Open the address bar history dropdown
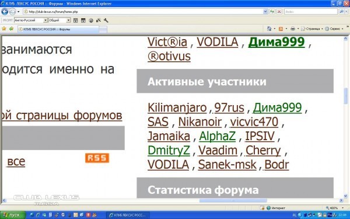 point(265,12)
